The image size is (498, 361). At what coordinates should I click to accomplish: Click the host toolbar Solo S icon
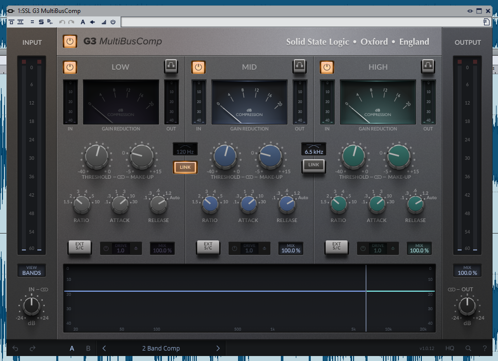(x=41, y=22)
